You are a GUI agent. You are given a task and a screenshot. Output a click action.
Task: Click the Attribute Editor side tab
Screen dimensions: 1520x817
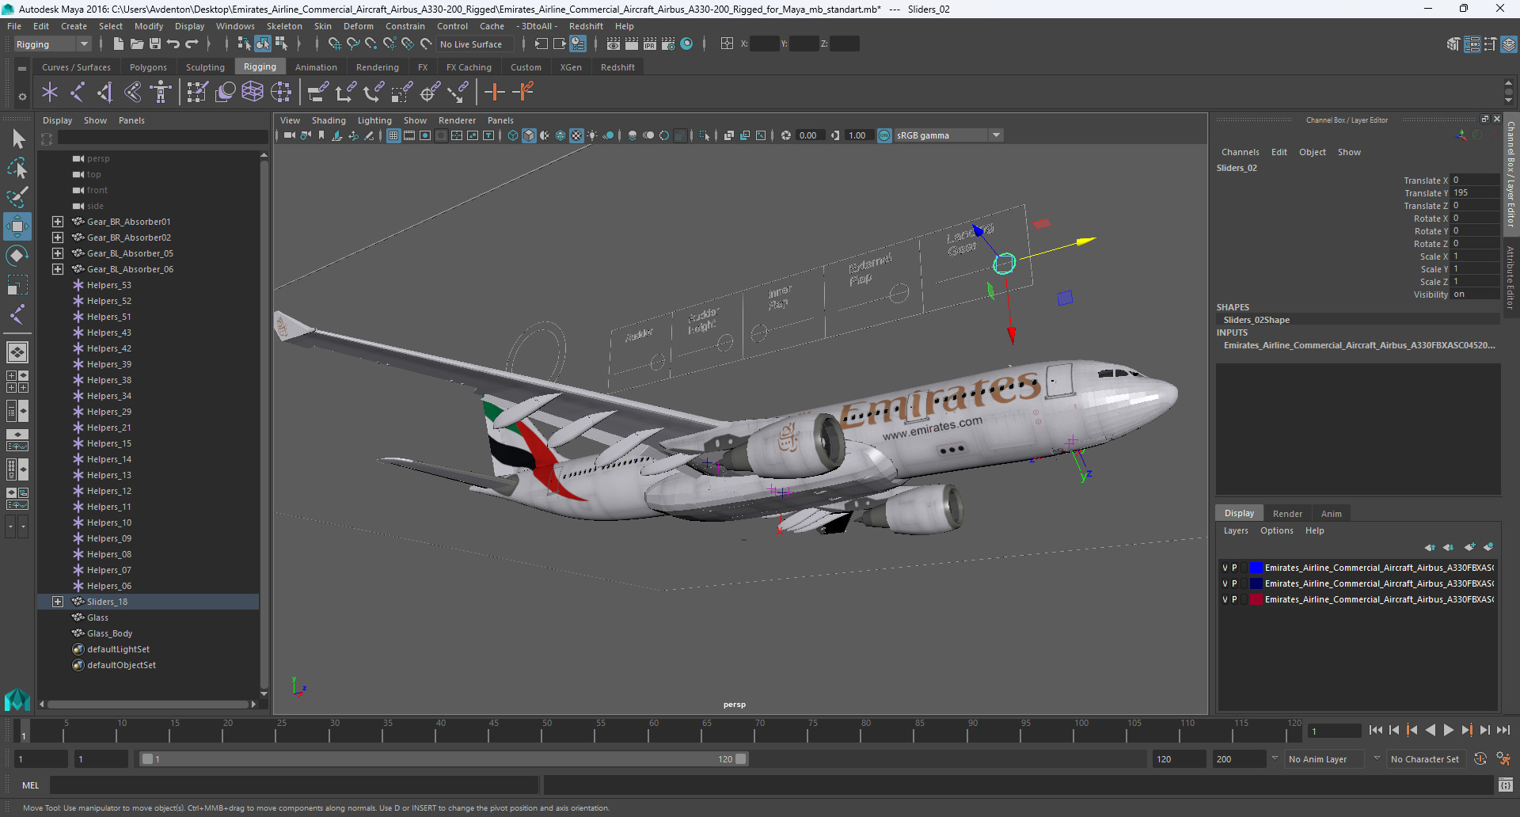tap(1510, 277)
